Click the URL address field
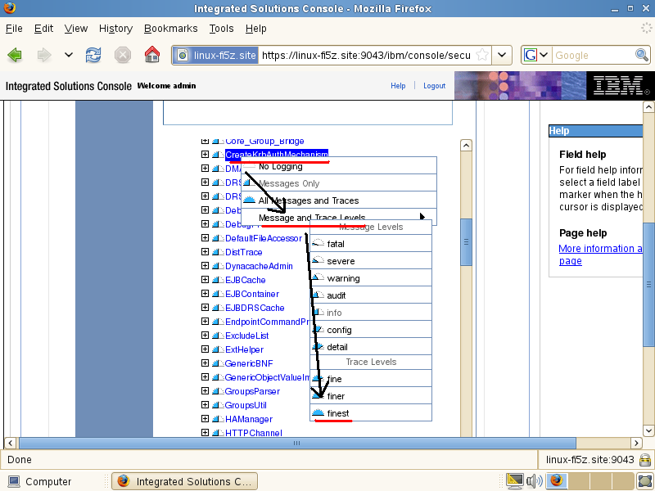 pos(366,55)
